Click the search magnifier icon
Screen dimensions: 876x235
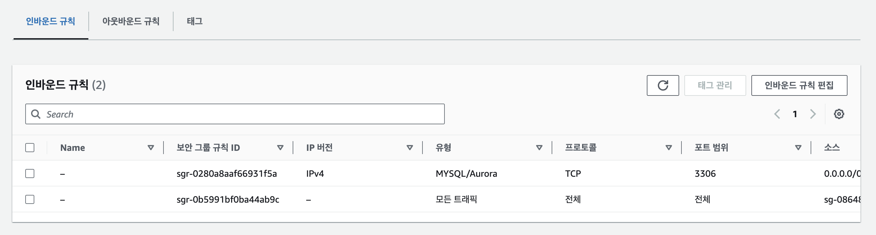tap(36, 114)
